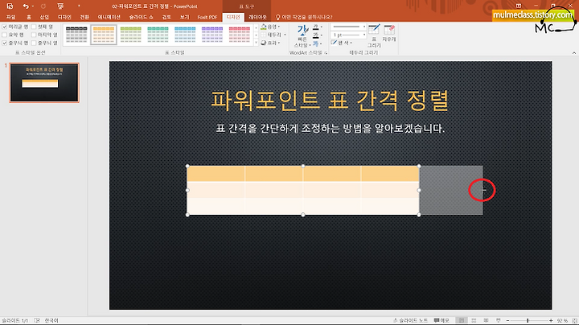The width and height of the screenshot is (579, 325).
Task: Select the Draw Table (표 그리기) tool
Action: [374, 36]
